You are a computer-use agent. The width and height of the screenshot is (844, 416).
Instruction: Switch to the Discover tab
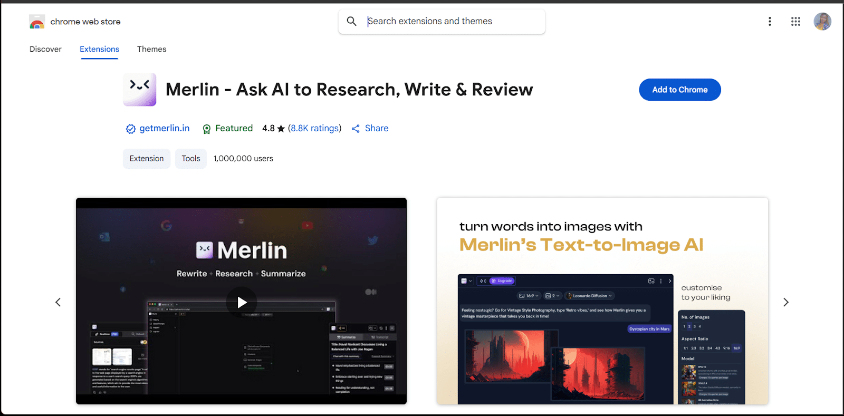coord(45,49)
